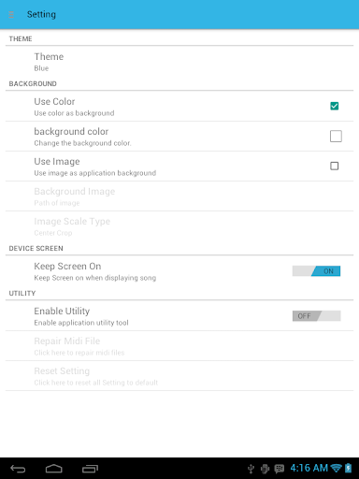
Task: Tap the Wi-Fi signal icon
Action: [x=337, y=468]
